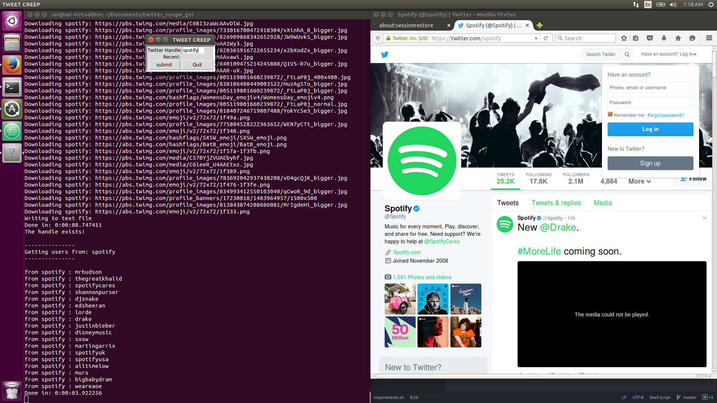Viewport: 717px width, 403px height.
Task: Focus the Password field
Action: (650, 103)
